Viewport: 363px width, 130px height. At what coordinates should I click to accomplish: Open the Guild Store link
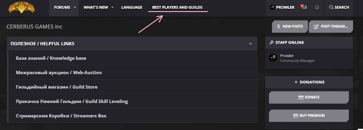[57, 87]
